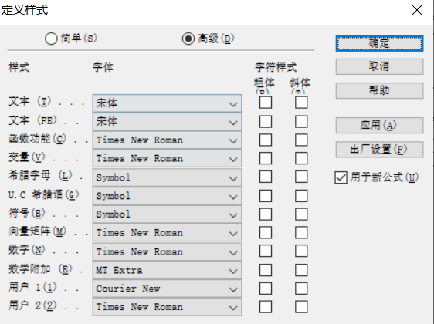
Task: Enable bold for 符号(B) style
Action: tap(266, 214)
